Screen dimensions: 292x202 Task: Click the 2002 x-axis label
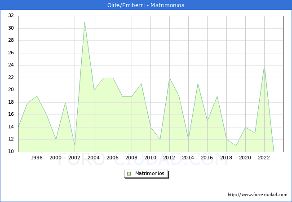[x=75, y=158]
